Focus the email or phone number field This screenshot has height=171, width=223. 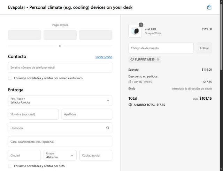click(x=60, y=67)
